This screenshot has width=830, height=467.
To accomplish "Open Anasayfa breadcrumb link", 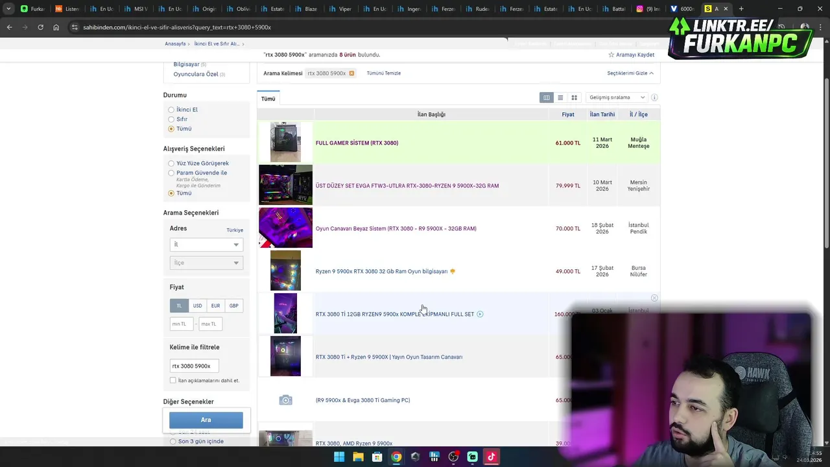I will point(175,43).
